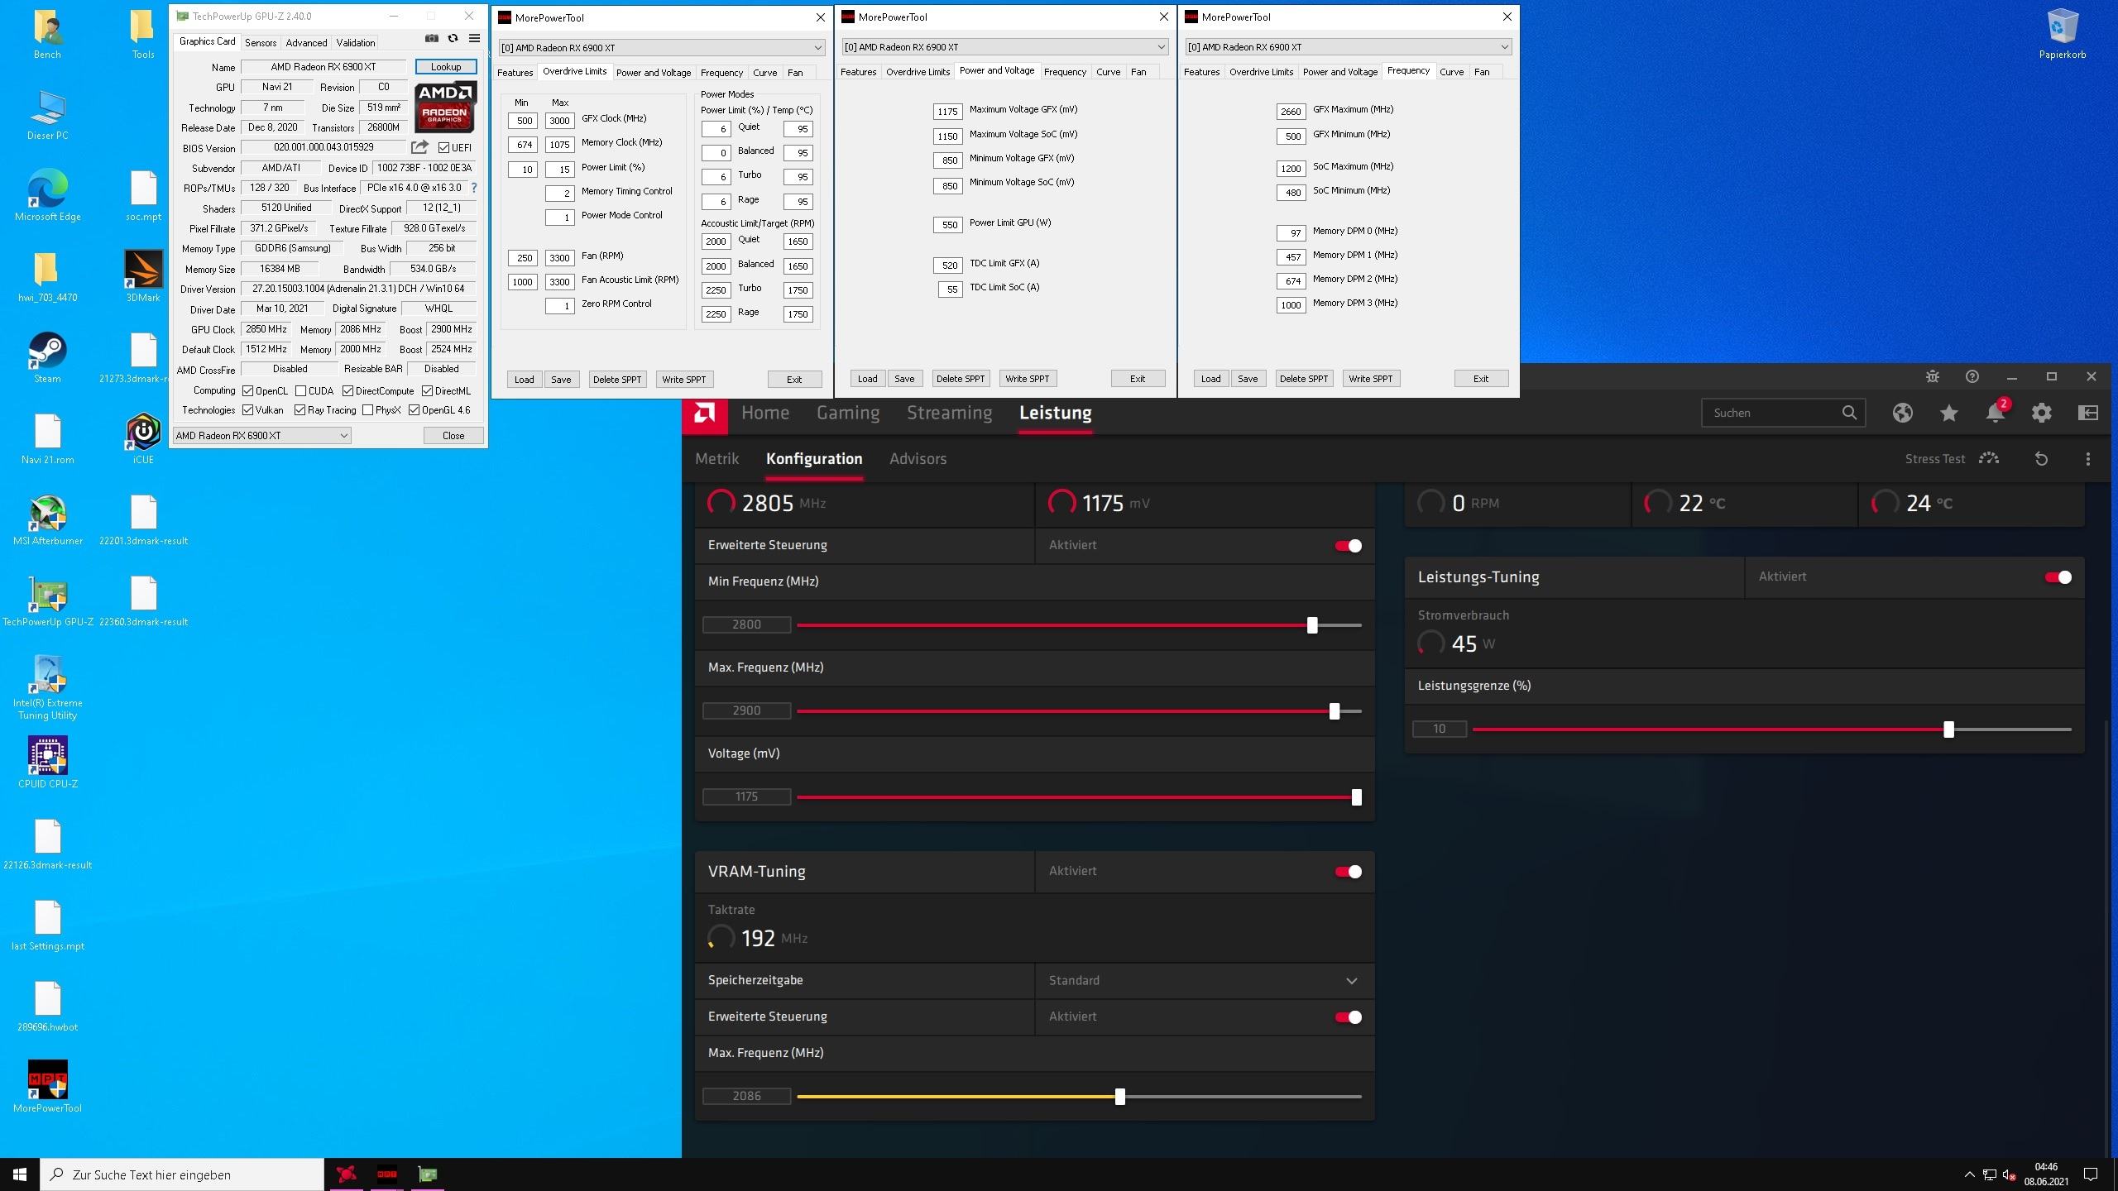Open device dropdown in Overdrive Limits MorePowerTool
Screen dimensions: 2118x1191
(662, 47)
